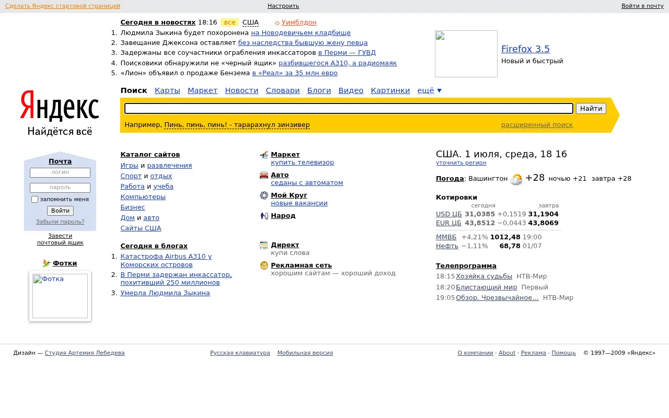The image size is (669, 418).
Task: Click the пароль input field
Action: pos(60,188)
